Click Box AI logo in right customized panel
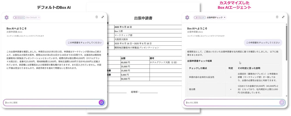The height and width of the screenshot is (116, 291). [187, 18]
